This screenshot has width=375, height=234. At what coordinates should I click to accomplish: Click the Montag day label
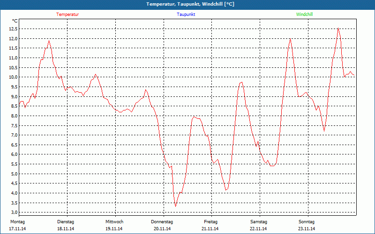pyautogui.click(x=17, y=222)
